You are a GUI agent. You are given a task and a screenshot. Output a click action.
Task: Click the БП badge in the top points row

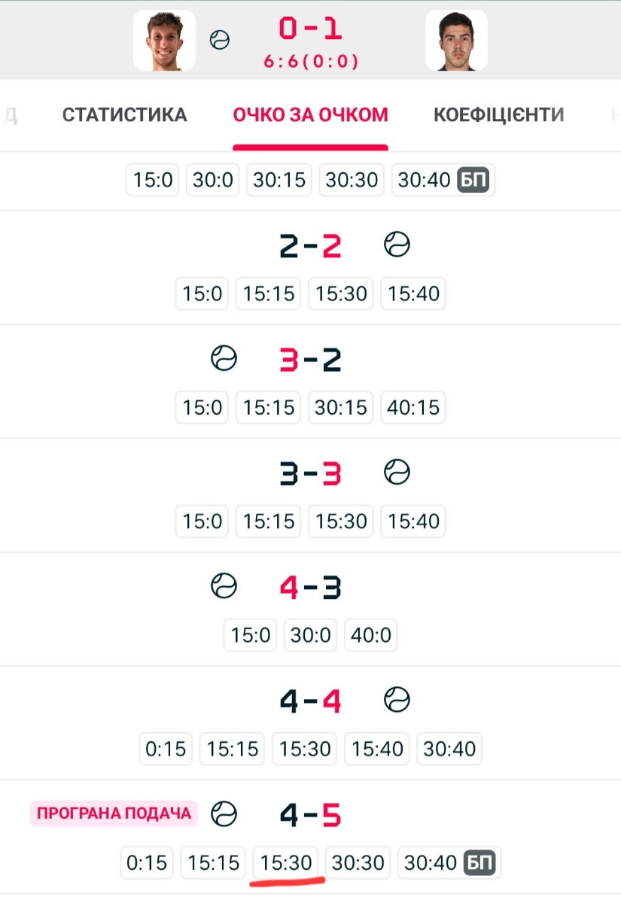coord(473,181)
